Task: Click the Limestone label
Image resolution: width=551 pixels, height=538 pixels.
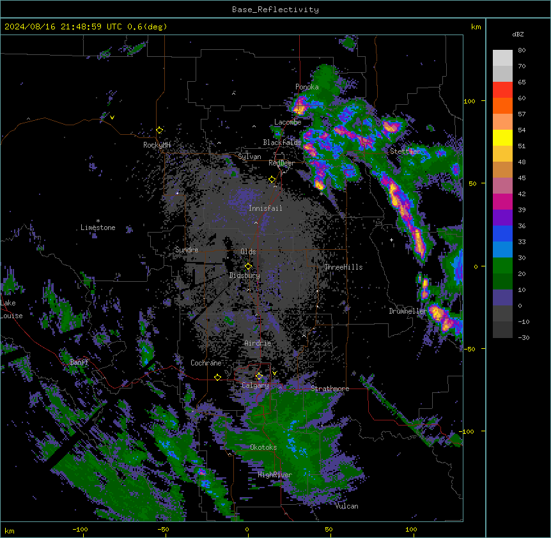Action: (x=98, y=227)
